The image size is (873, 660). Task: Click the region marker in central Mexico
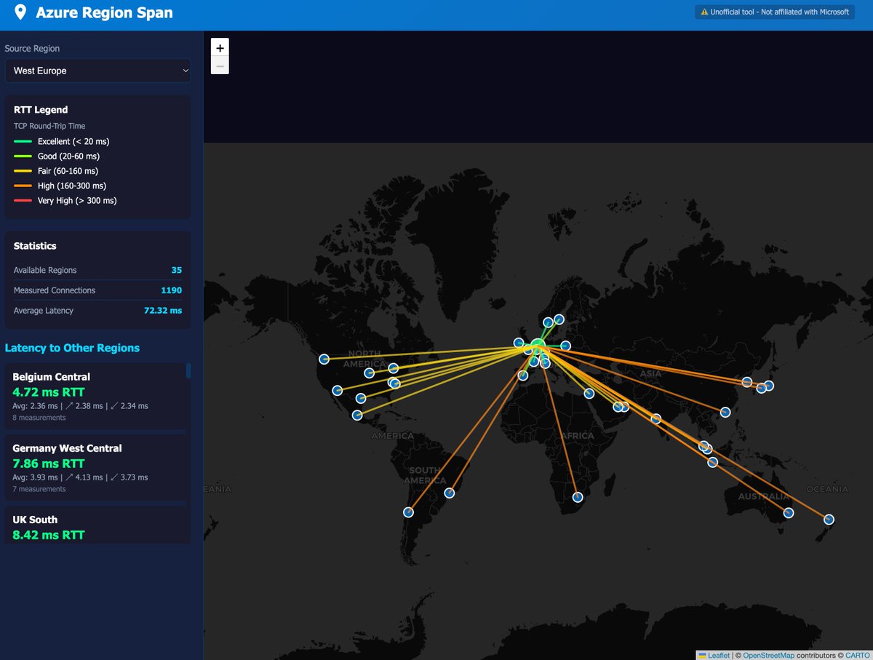357,416
